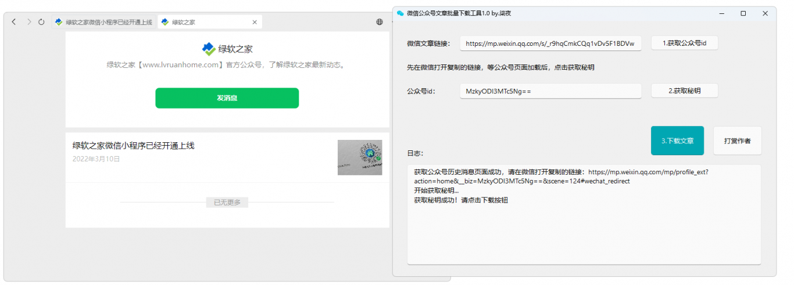Click the 绿软之家 logo on the profile page

pyautogui.click(x=208, y=49)
